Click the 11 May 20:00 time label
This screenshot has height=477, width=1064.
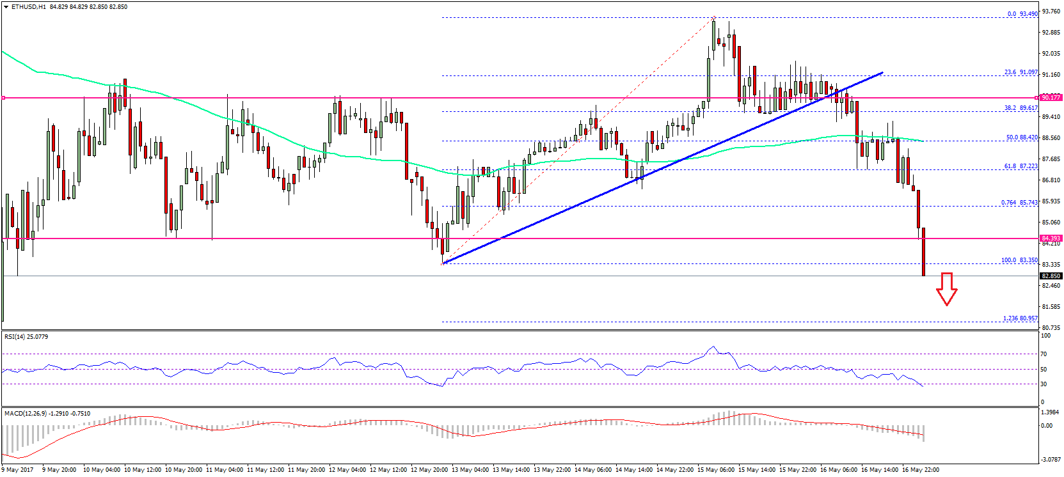click(306, 470)
